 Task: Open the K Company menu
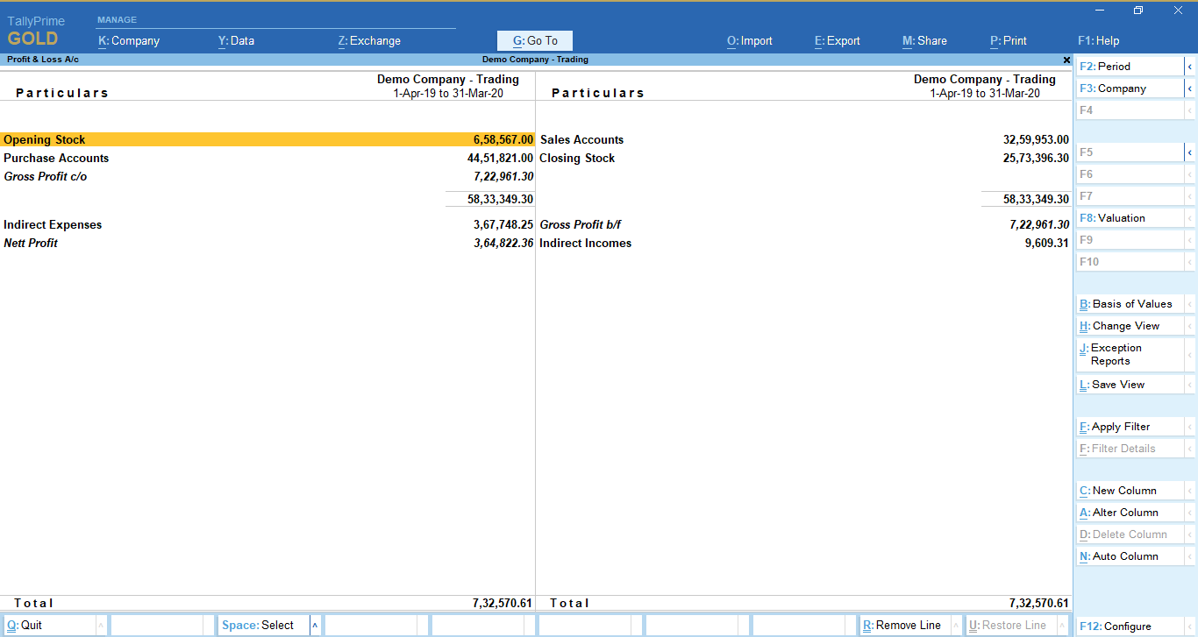(128, 40)
